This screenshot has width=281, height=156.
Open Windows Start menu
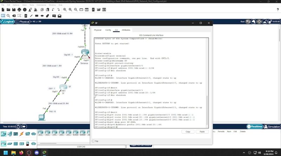6,152
